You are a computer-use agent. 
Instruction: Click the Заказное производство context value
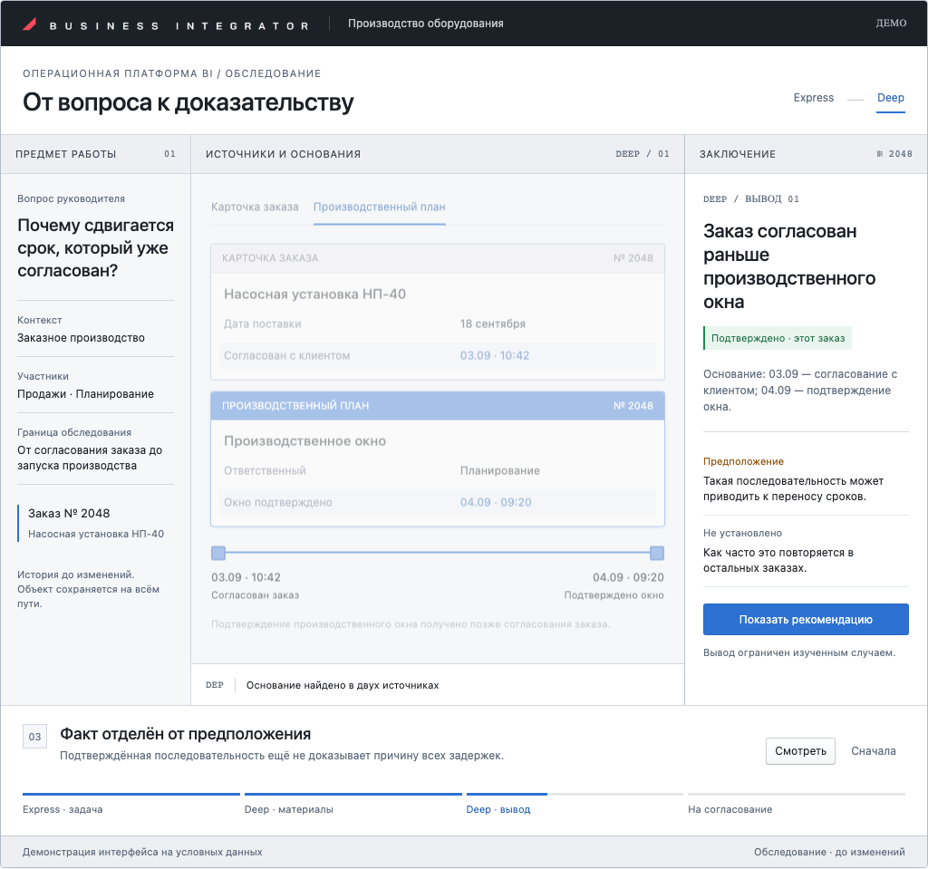pyautogui.click(x=81, y=338)
